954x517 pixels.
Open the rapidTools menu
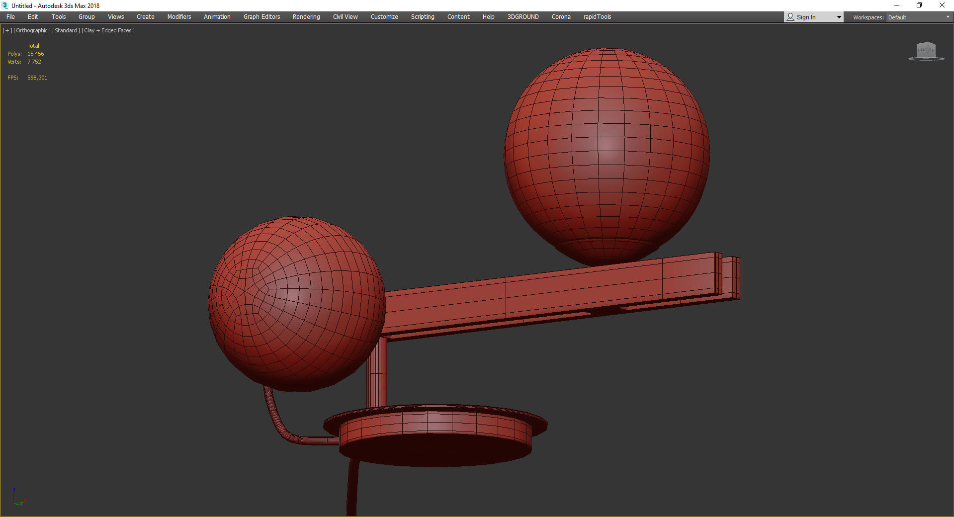tap(597, 17)
